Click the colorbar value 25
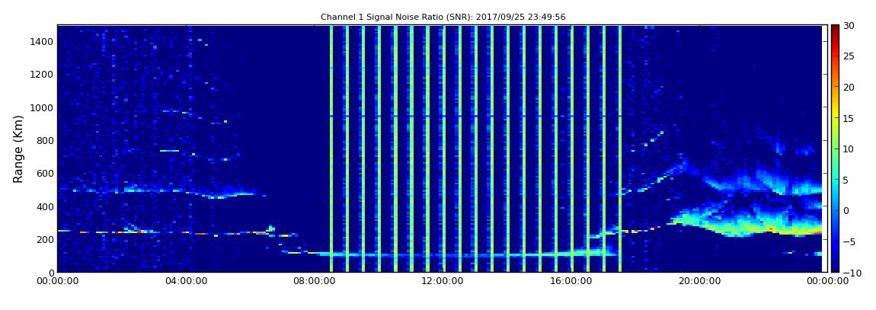 (849, 56)
